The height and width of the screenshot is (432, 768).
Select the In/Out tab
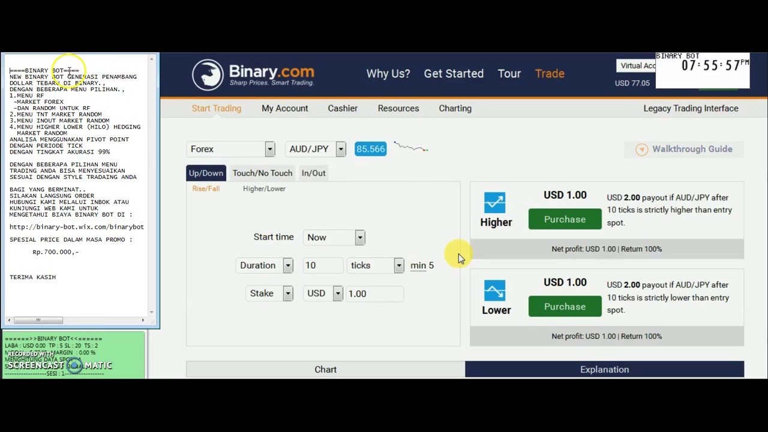coord(313,173)
